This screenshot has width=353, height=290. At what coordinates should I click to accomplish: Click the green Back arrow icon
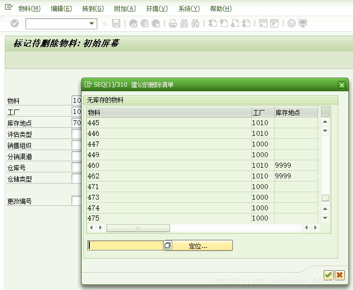click(x=133, y=23)
